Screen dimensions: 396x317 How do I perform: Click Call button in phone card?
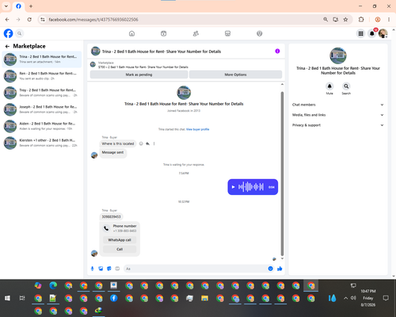click(x=120, y=249)
